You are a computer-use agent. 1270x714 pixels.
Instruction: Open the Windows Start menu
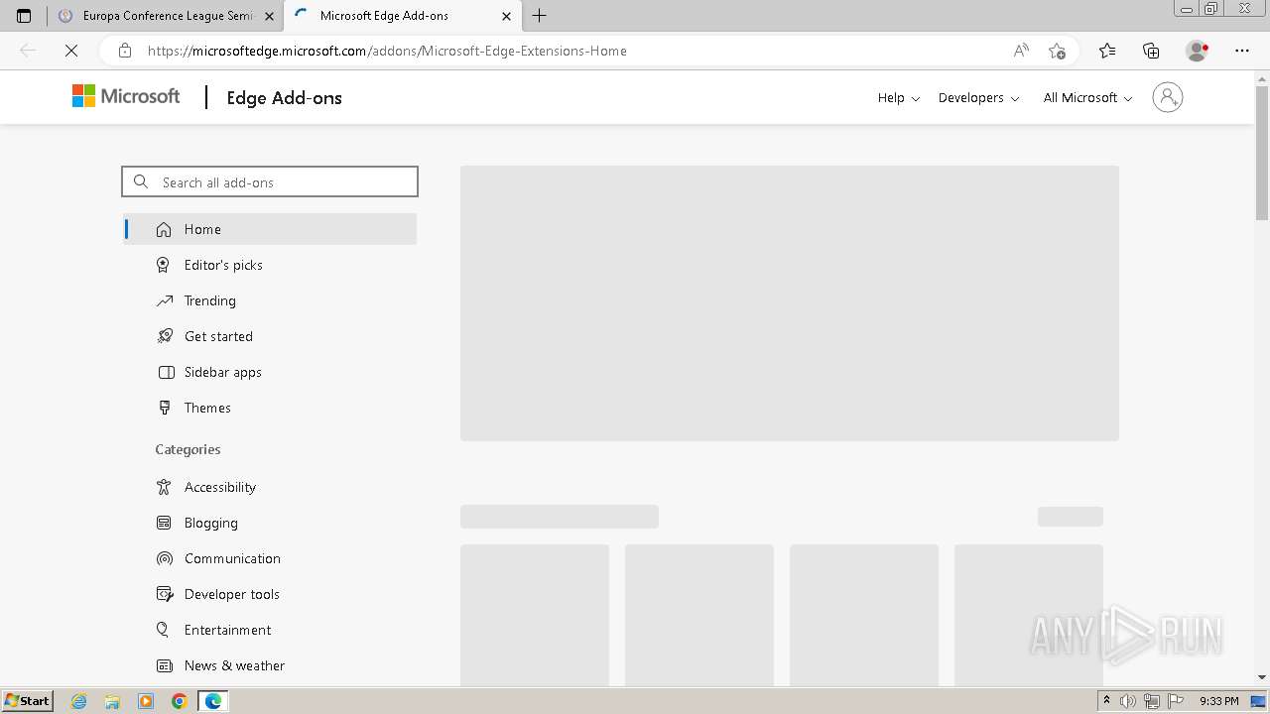tap(27, 700)
